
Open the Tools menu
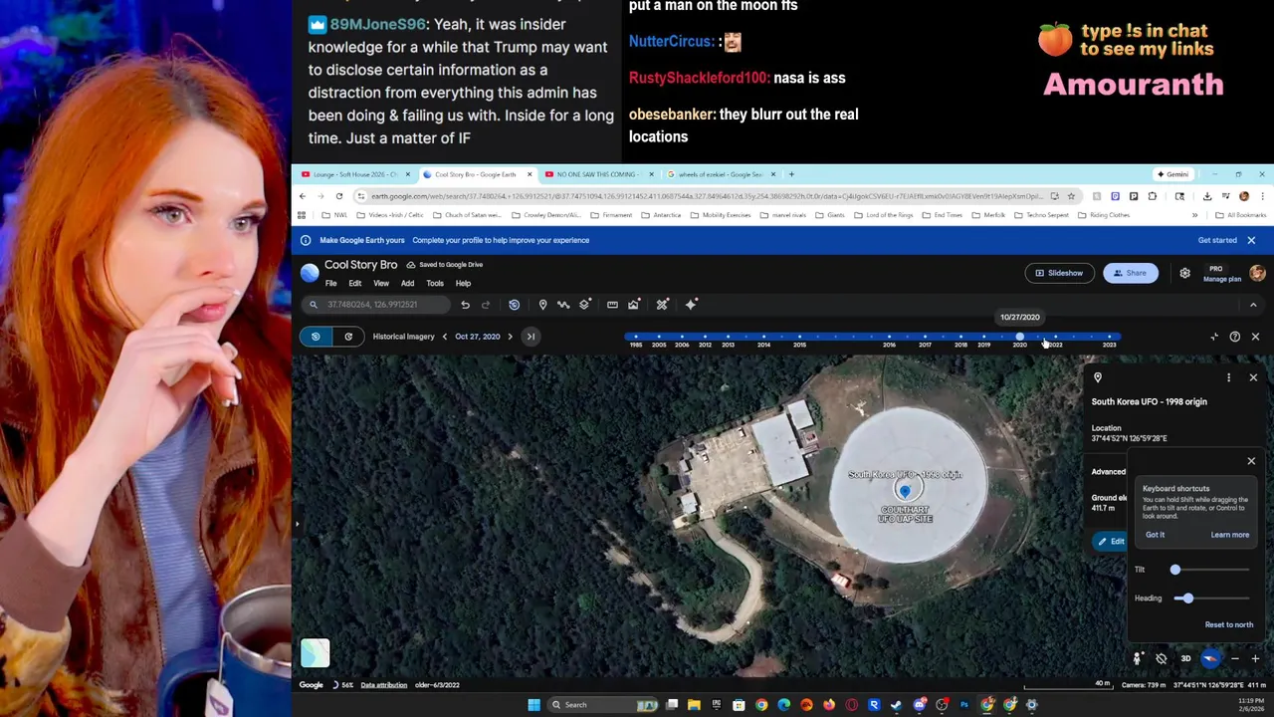[435, 284]
